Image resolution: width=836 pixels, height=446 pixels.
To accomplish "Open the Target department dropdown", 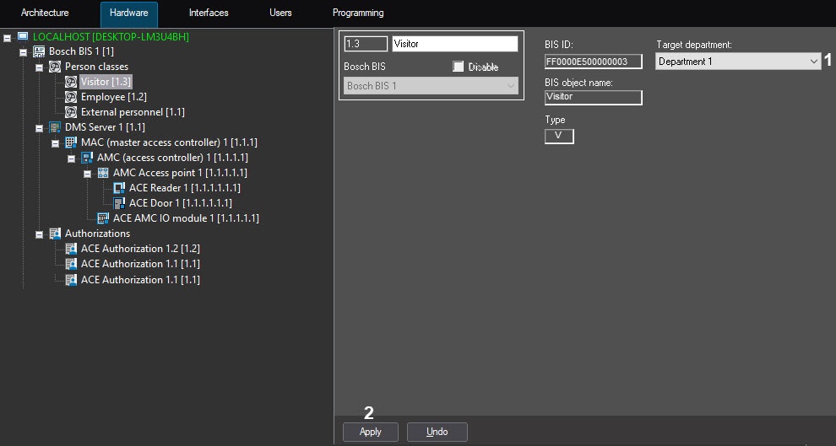I will (x=813, y=62).
